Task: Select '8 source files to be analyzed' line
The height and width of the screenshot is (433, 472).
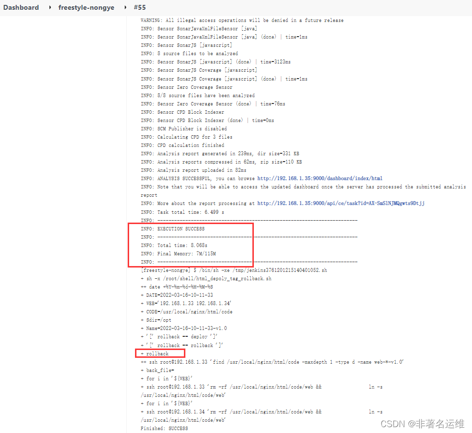Action: 189,54
